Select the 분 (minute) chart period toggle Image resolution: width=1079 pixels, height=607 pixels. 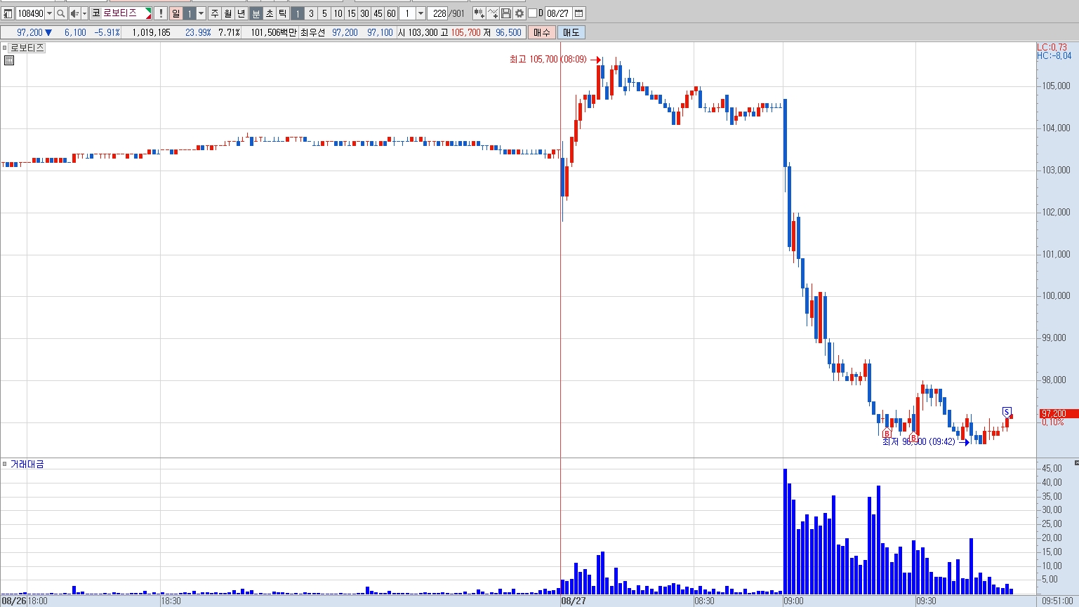point(256,13)
